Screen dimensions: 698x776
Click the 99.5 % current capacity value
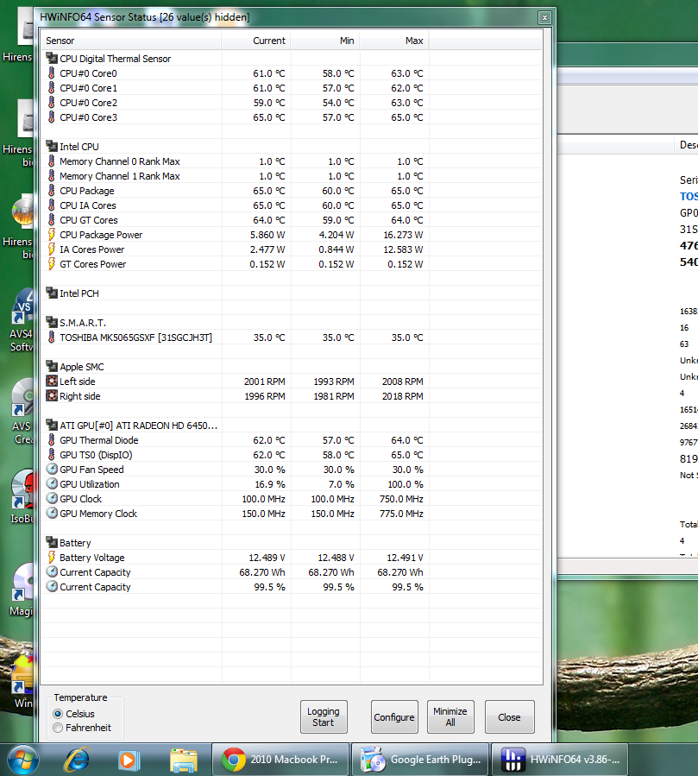tap(269, 587)
